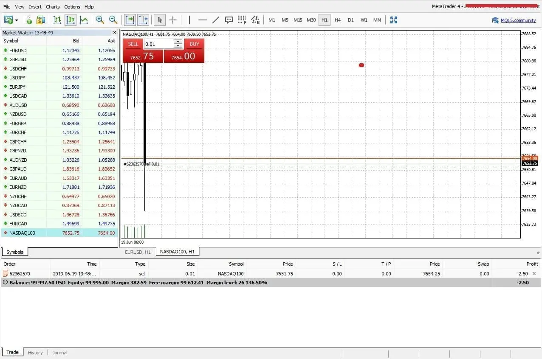Select the line chart display style
Viewport: 542px width, 359px height.
[x=83, y=20]
